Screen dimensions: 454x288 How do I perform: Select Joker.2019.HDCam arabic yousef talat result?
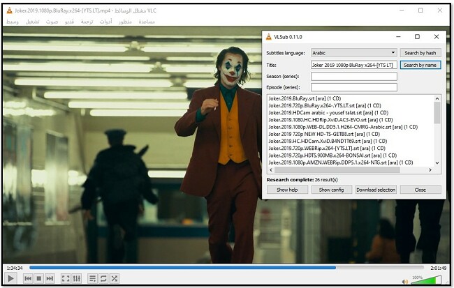click(328, 113)
